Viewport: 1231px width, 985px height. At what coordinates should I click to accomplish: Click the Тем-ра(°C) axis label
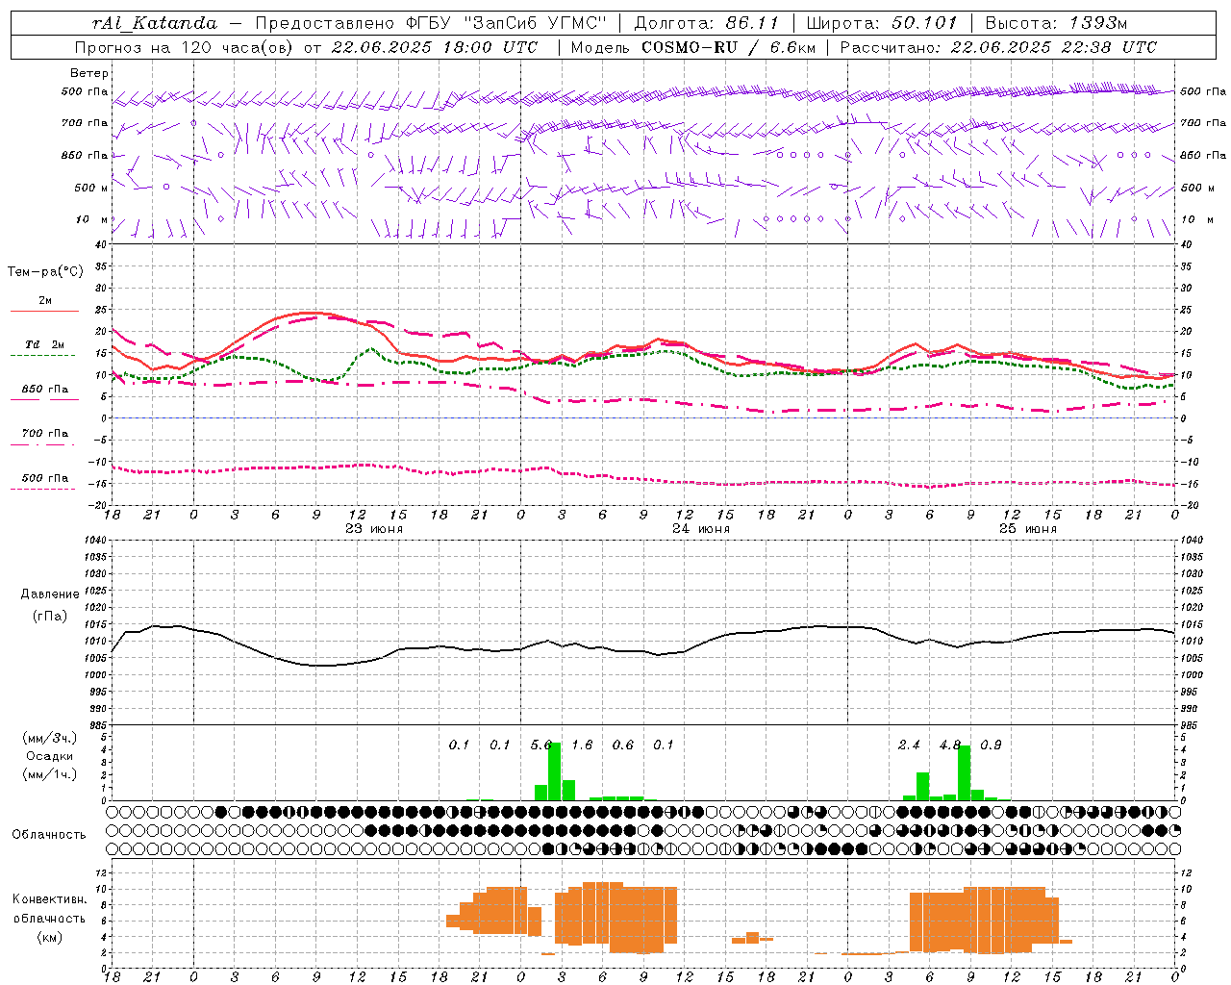point(45,272)
